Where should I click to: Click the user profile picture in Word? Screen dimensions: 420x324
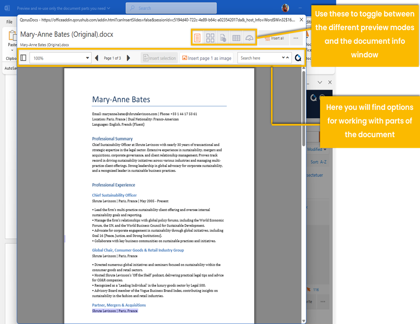(x=285, y=8)
